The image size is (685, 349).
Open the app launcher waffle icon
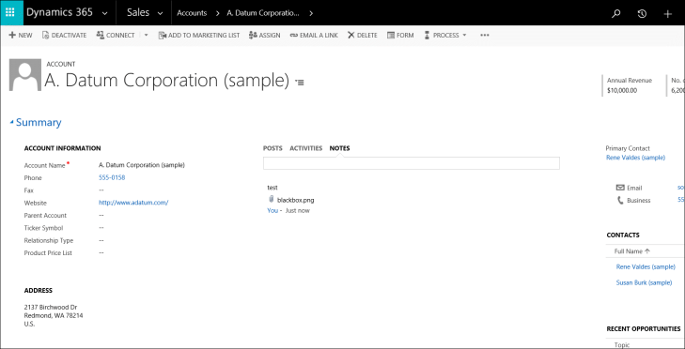(x=10, y=12)
